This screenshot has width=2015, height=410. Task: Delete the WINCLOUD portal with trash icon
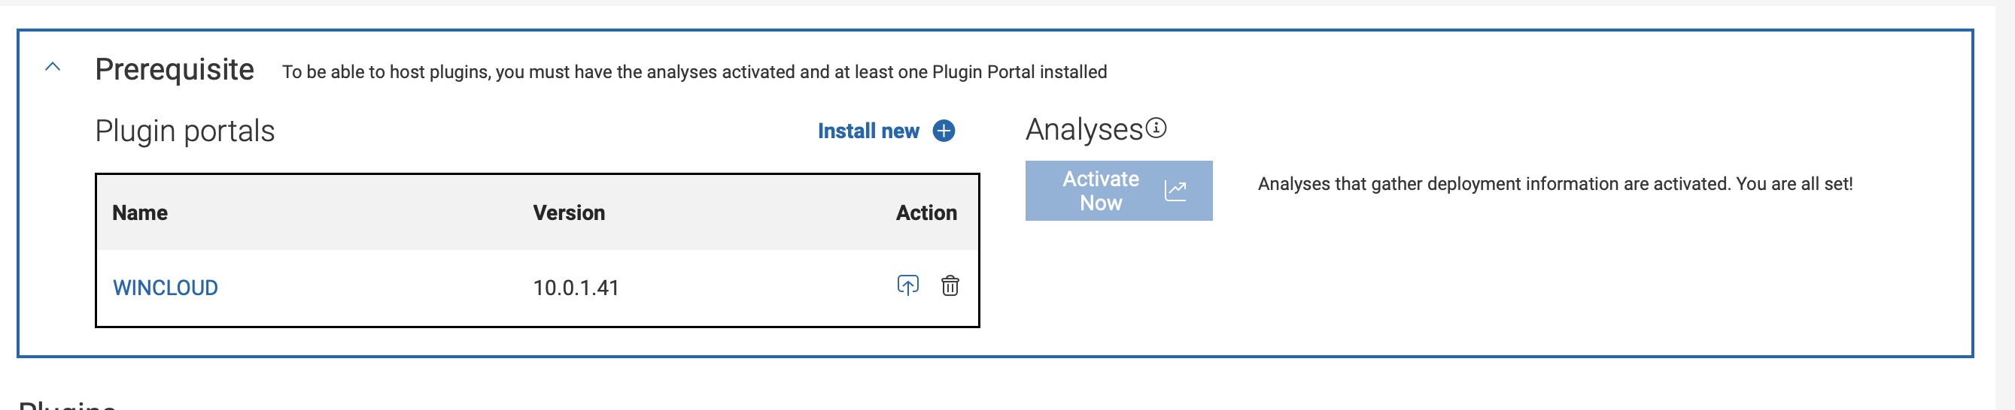pyautogui.click(x=950, y=286)
